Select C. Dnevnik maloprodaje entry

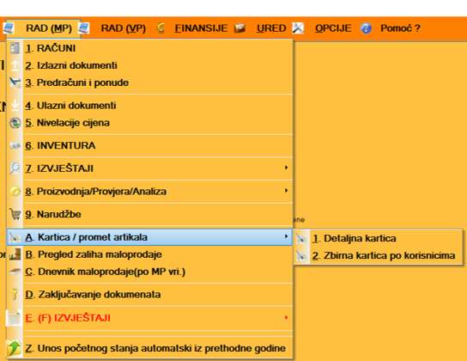[x=150, y=272]
